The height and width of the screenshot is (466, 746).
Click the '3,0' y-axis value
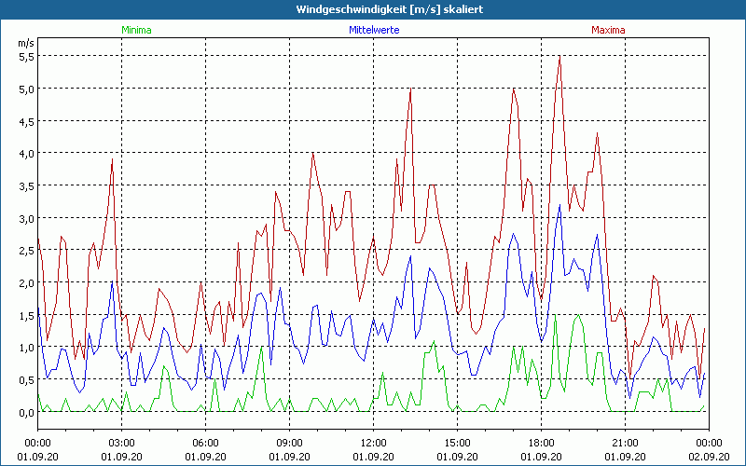coord(26,219)
